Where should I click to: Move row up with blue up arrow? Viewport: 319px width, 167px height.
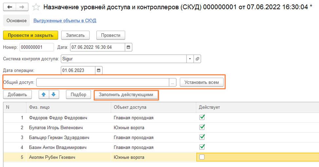[x=44, y=95]
